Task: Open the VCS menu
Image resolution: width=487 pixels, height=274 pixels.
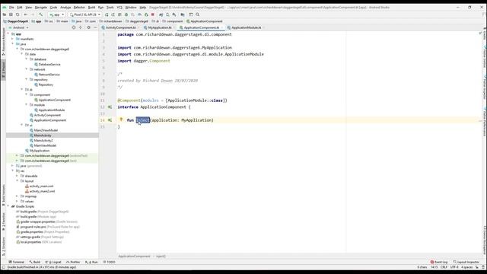Action: [x=119, y=7]
